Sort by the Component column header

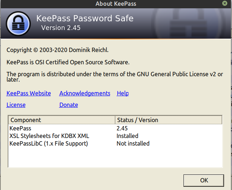click(62, 120)
